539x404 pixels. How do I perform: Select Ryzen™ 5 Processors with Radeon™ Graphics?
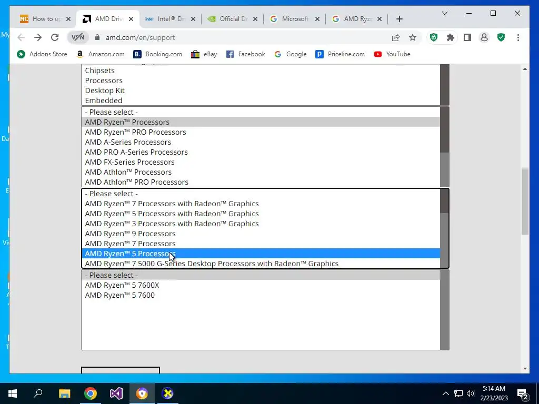261,214
